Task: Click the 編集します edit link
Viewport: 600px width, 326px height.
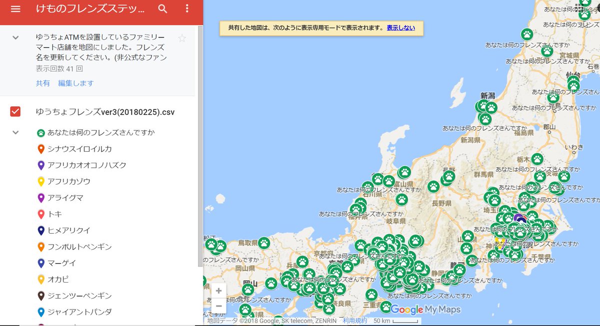Action: click(75, 83)
